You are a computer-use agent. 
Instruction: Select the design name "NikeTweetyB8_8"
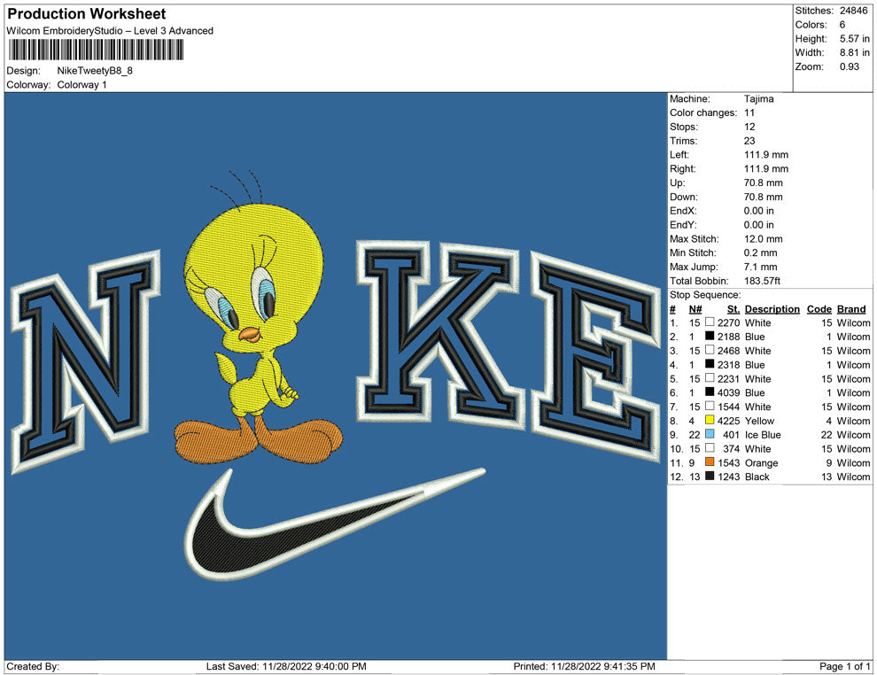95,71
